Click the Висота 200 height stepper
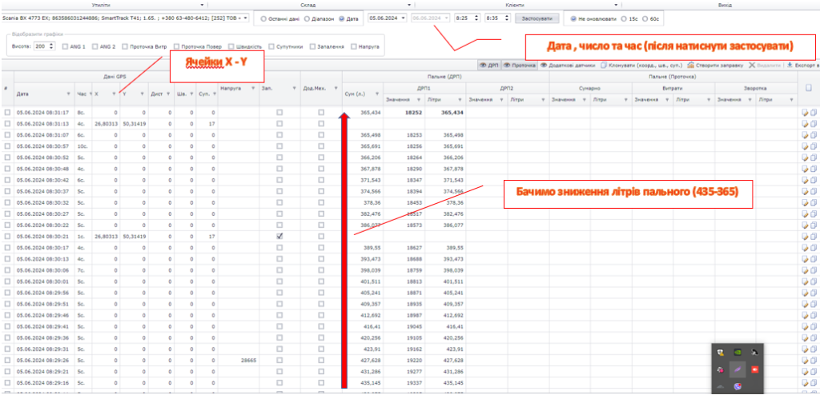Viewport: 820px width, 395px height. coord(50,46)
